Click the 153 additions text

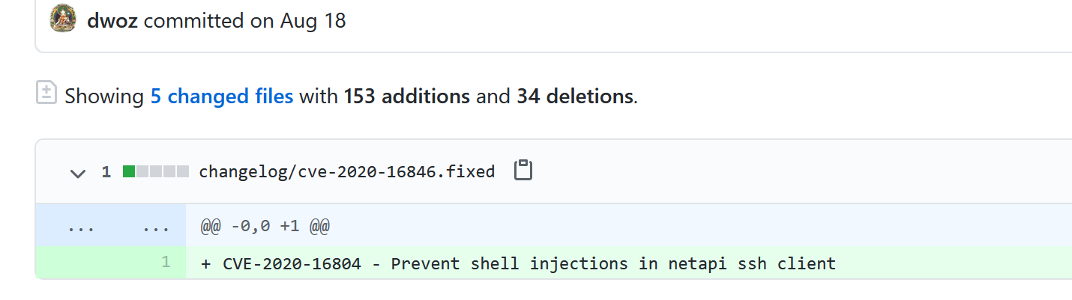pyautogui.click(x=407, y=97)
